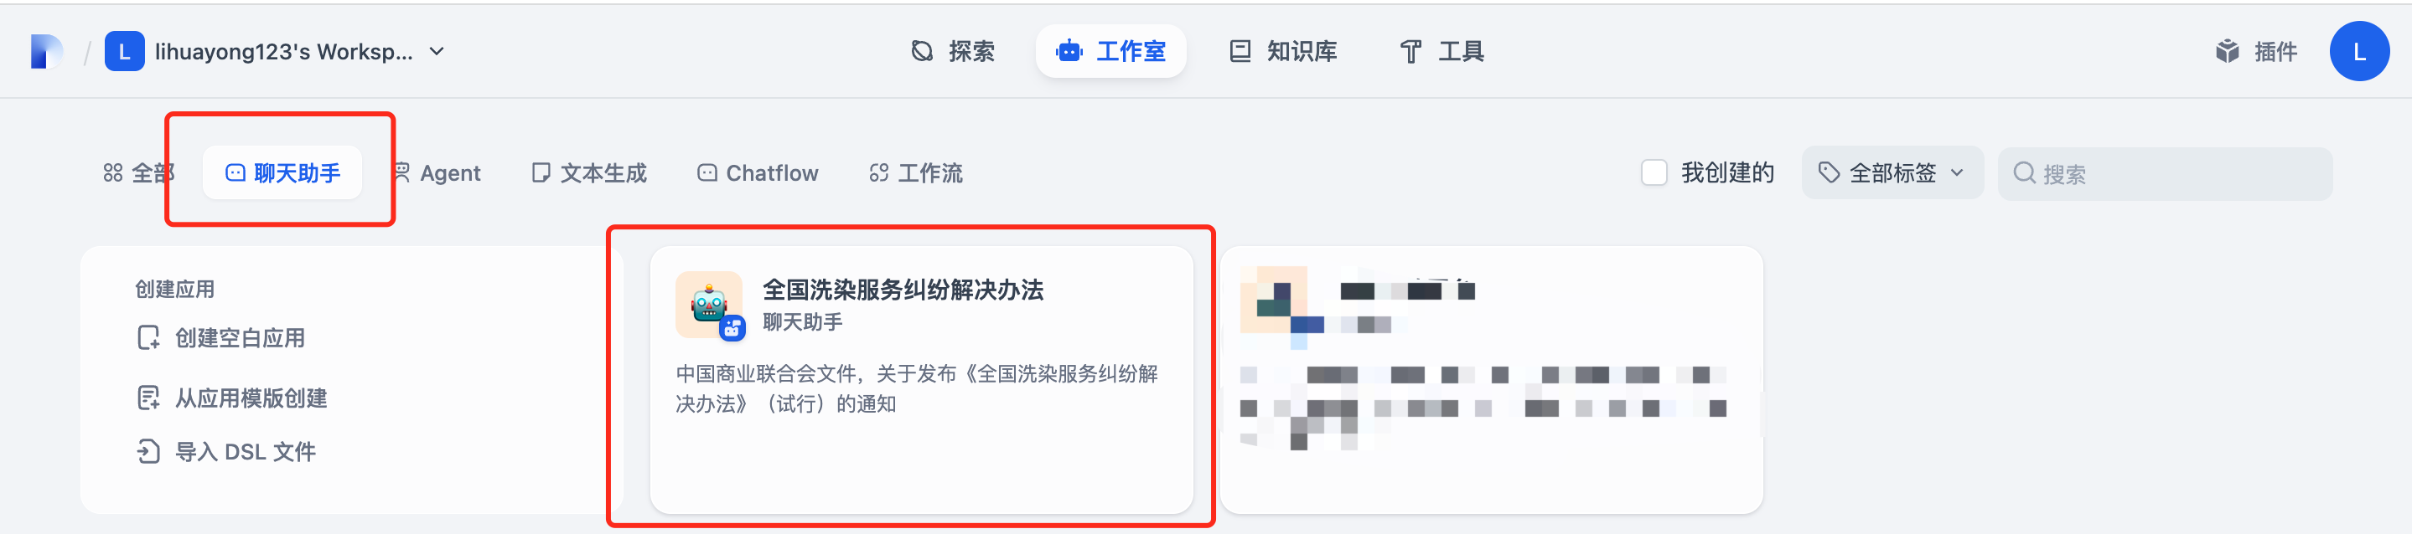Select the 工作流 filter tab

click(x=916, y=173)
